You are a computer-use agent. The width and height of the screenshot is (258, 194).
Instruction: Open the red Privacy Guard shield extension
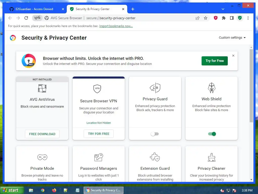216,18
